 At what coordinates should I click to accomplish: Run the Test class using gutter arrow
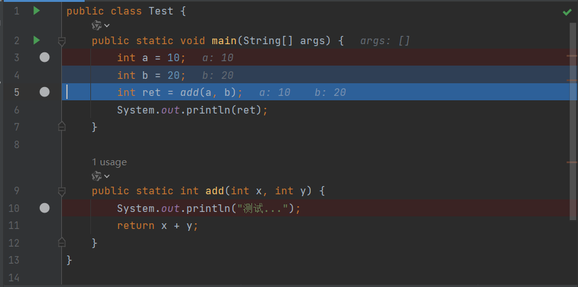(37, 11)
